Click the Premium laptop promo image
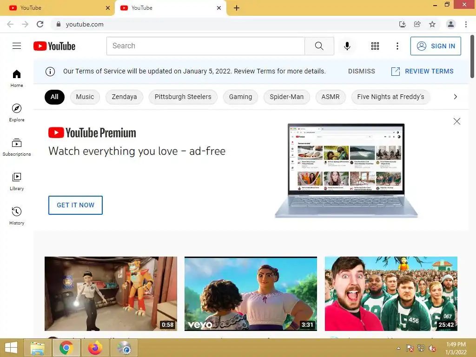The width and height of the screenshot is (476, 357). coord(346,171)
